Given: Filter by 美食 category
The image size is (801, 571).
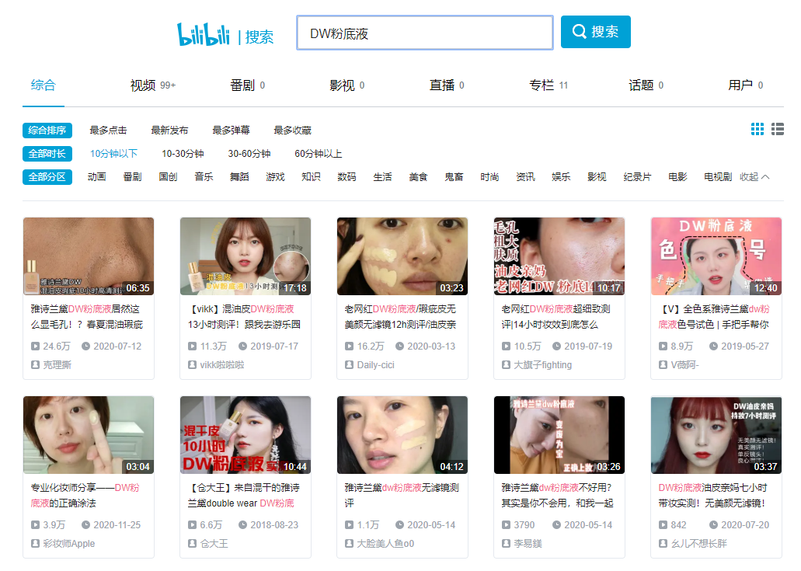Looking at the screenshot, I should tap(419, 177).
